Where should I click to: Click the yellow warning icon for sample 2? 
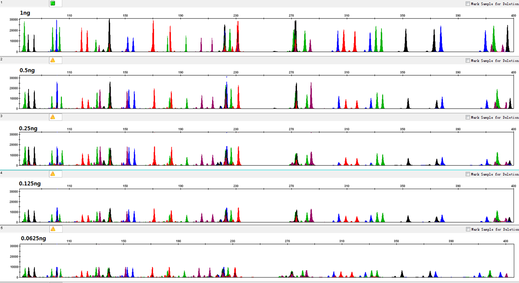[x=53, y=60]
